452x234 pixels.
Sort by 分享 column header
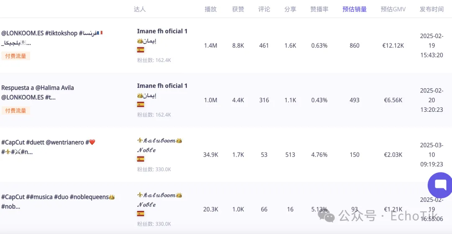[x=290, y=9]
